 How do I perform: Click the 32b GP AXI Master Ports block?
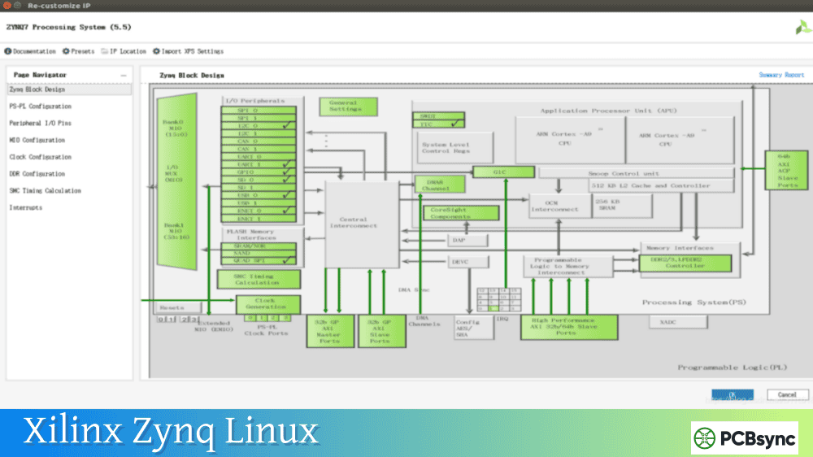[330, 332]
